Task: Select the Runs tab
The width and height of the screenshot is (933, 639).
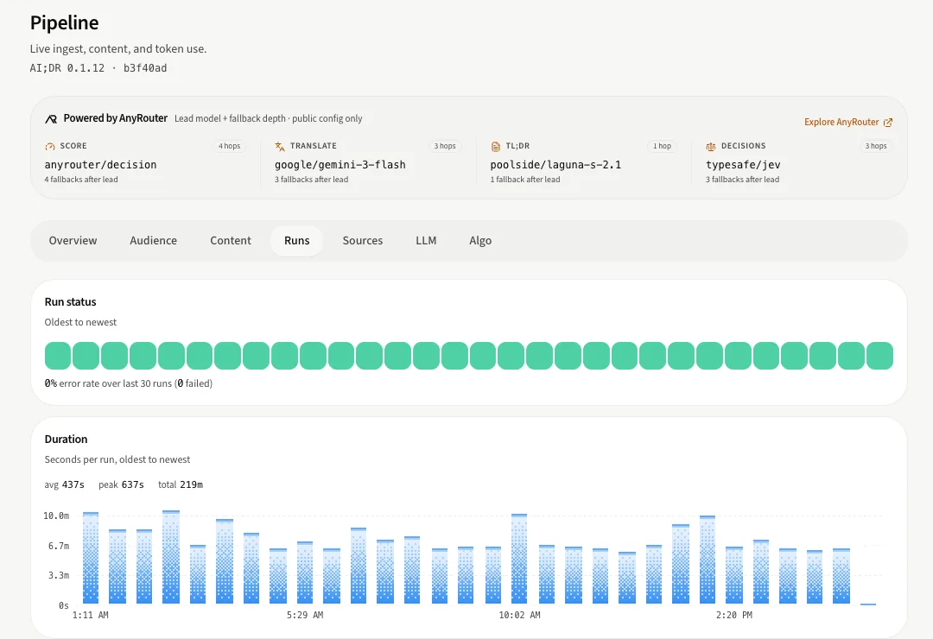Action: (297, 240)
